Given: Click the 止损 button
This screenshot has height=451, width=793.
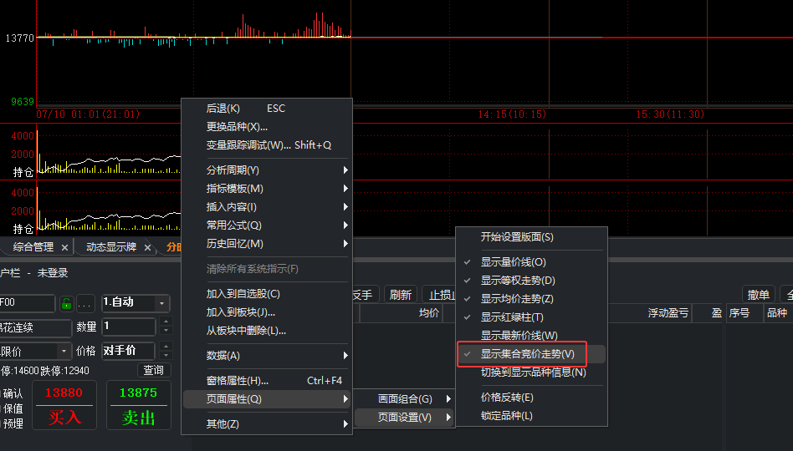Looking at the screenshot, I should pos(441,295).
